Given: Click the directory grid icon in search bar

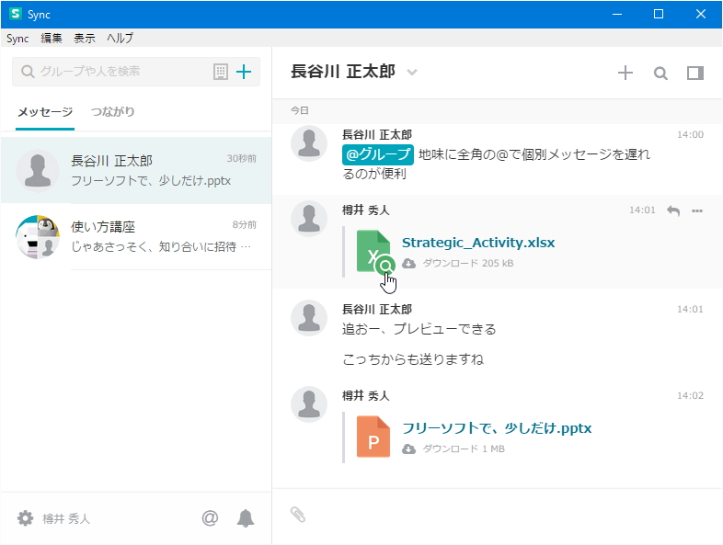Looking at the screenshot, I should click(x=221, y=72).
